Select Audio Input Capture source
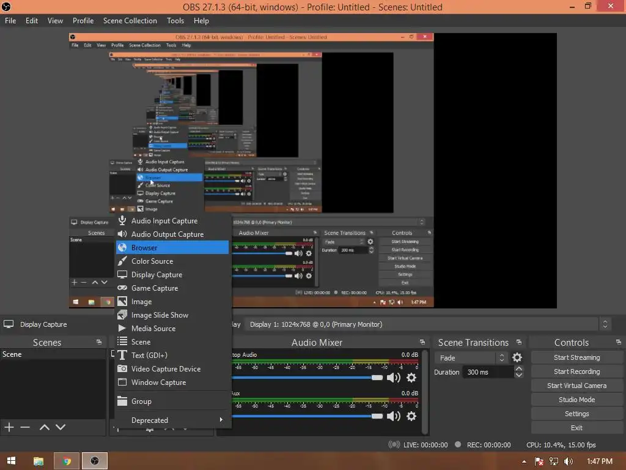 [172, 220]
